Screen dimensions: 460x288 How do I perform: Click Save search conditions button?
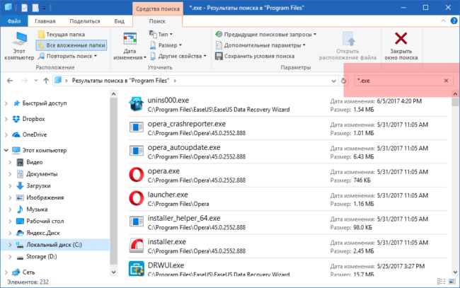255,56
